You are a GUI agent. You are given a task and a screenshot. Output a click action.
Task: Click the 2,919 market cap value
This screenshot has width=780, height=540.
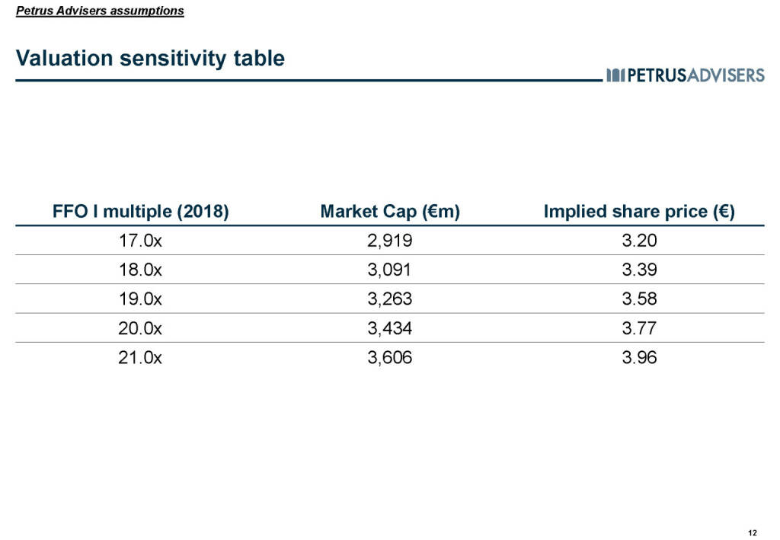click(390, 241)
